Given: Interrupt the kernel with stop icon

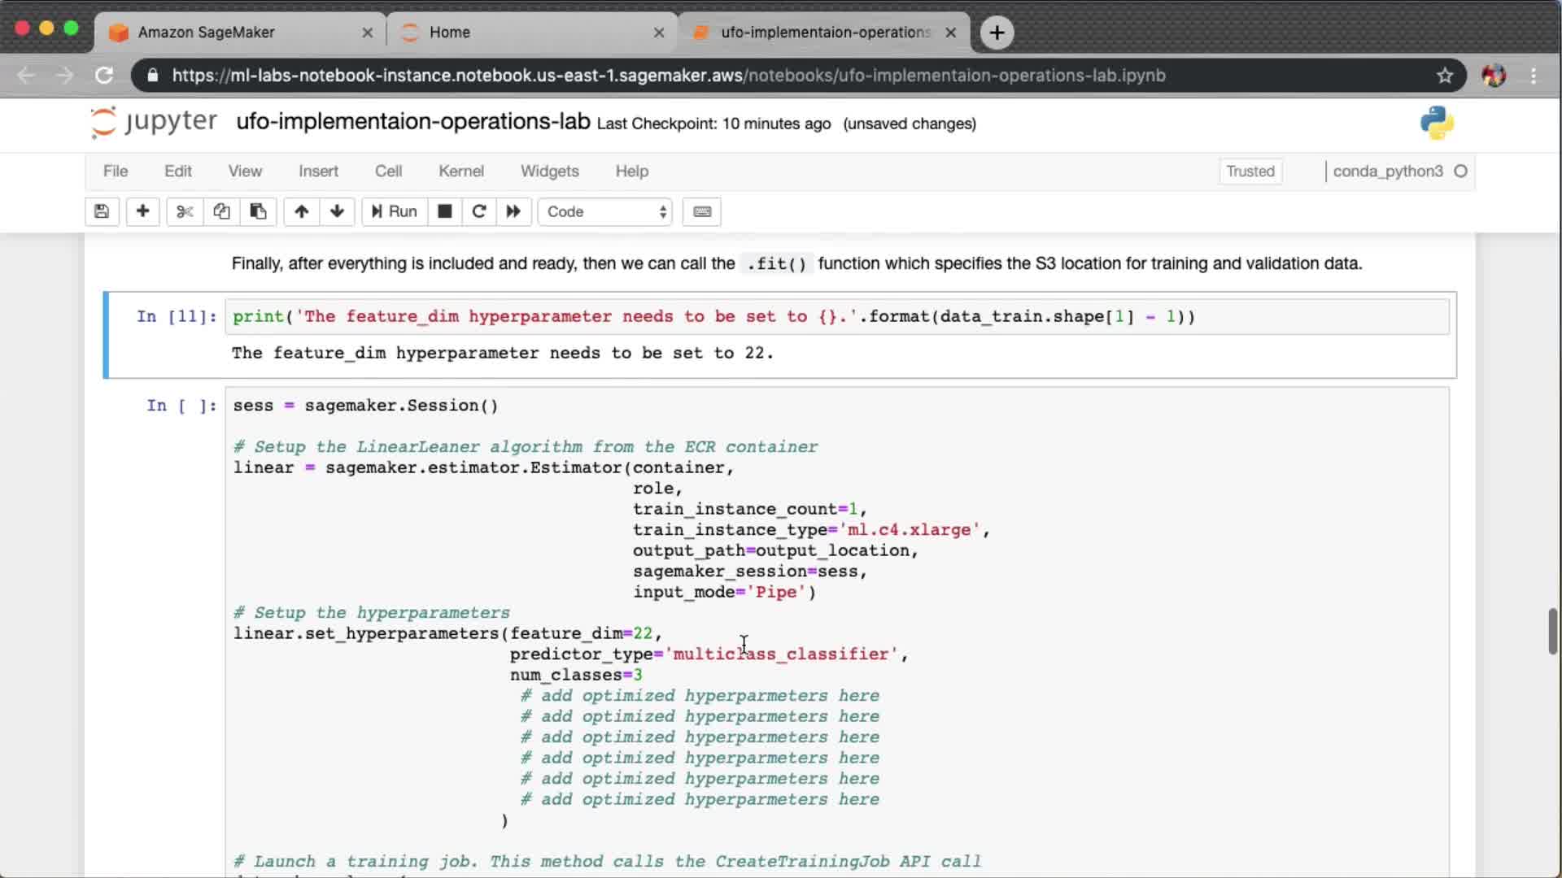Looking at the screenshot, I should [444, 211].
